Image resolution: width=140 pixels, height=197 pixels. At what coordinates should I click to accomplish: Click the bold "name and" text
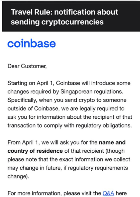tap(112, 143)
